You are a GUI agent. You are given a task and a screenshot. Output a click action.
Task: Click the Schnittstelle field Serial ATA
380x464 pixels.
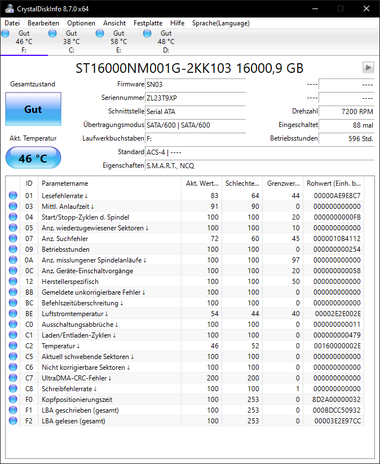(x=195, y=112)
